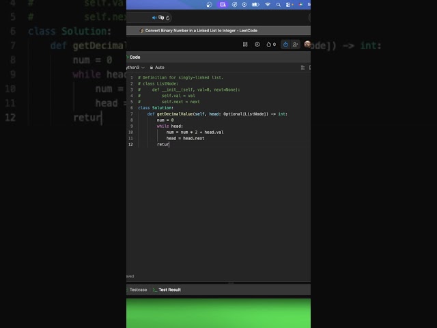Click the play circle menu bar icon
Screen dimensions: 437x328
[244, 5]
